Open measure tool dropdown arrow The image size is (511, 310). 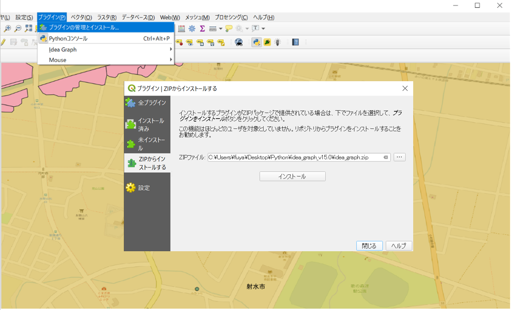point(221,29)
